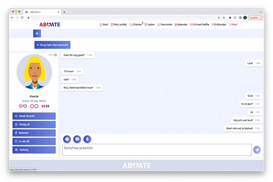273x182 pixels.
Task: Click message 'Hey joh, wat leuk!'
Action: tap(247, 120)
